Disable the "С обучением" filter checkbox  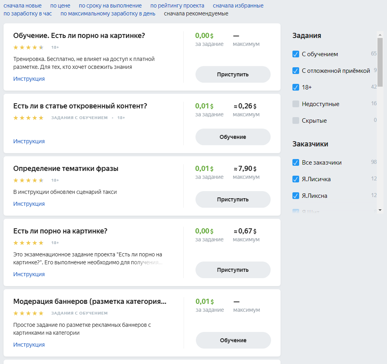point(295,54)
